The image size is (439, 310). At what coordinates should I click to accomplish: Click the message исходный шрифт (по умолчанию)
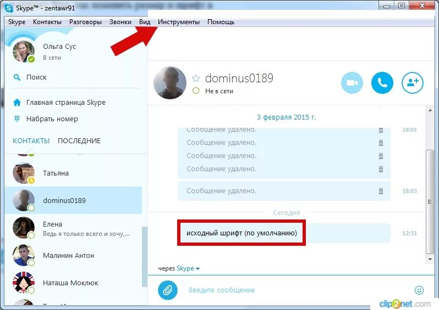(242, 233)
